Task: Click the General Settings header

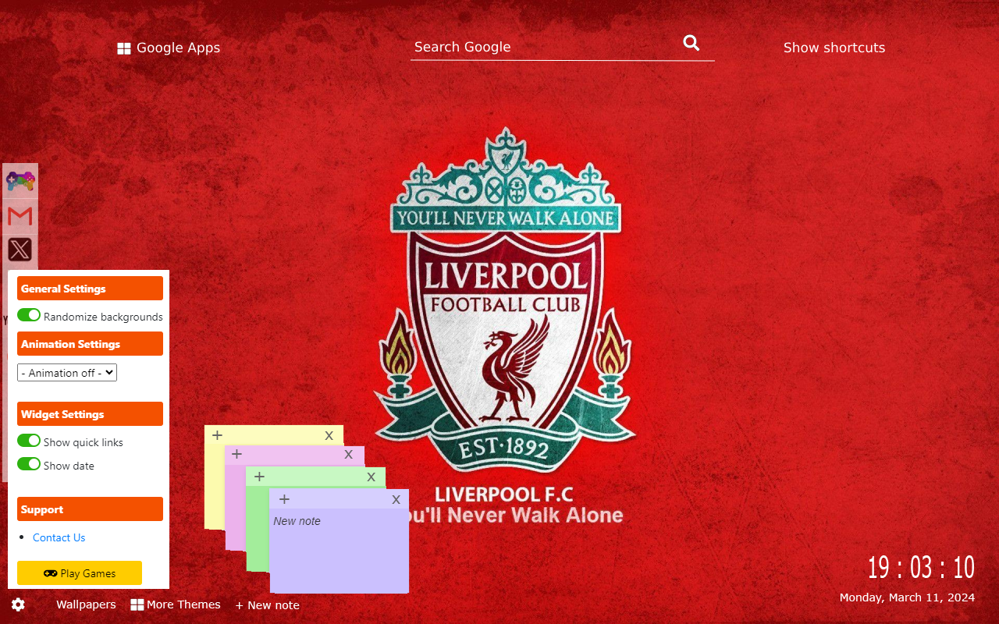Action: 90,289
